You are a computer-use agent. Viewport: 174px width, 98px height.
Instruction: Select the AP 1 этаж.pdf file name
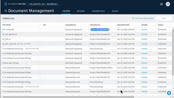[x=8, y=30]
